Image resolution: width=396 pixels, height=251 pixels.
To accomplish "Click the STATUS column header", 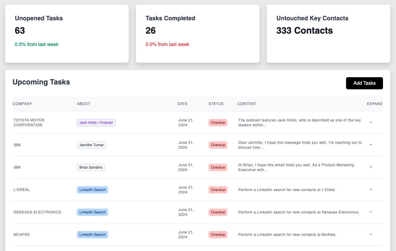I will [x=216, y=104].
